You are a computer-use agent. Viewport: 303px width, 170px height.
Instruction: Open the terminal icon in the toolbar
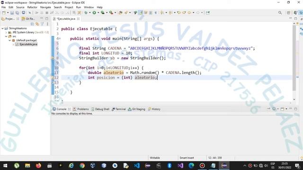(23, 13)
